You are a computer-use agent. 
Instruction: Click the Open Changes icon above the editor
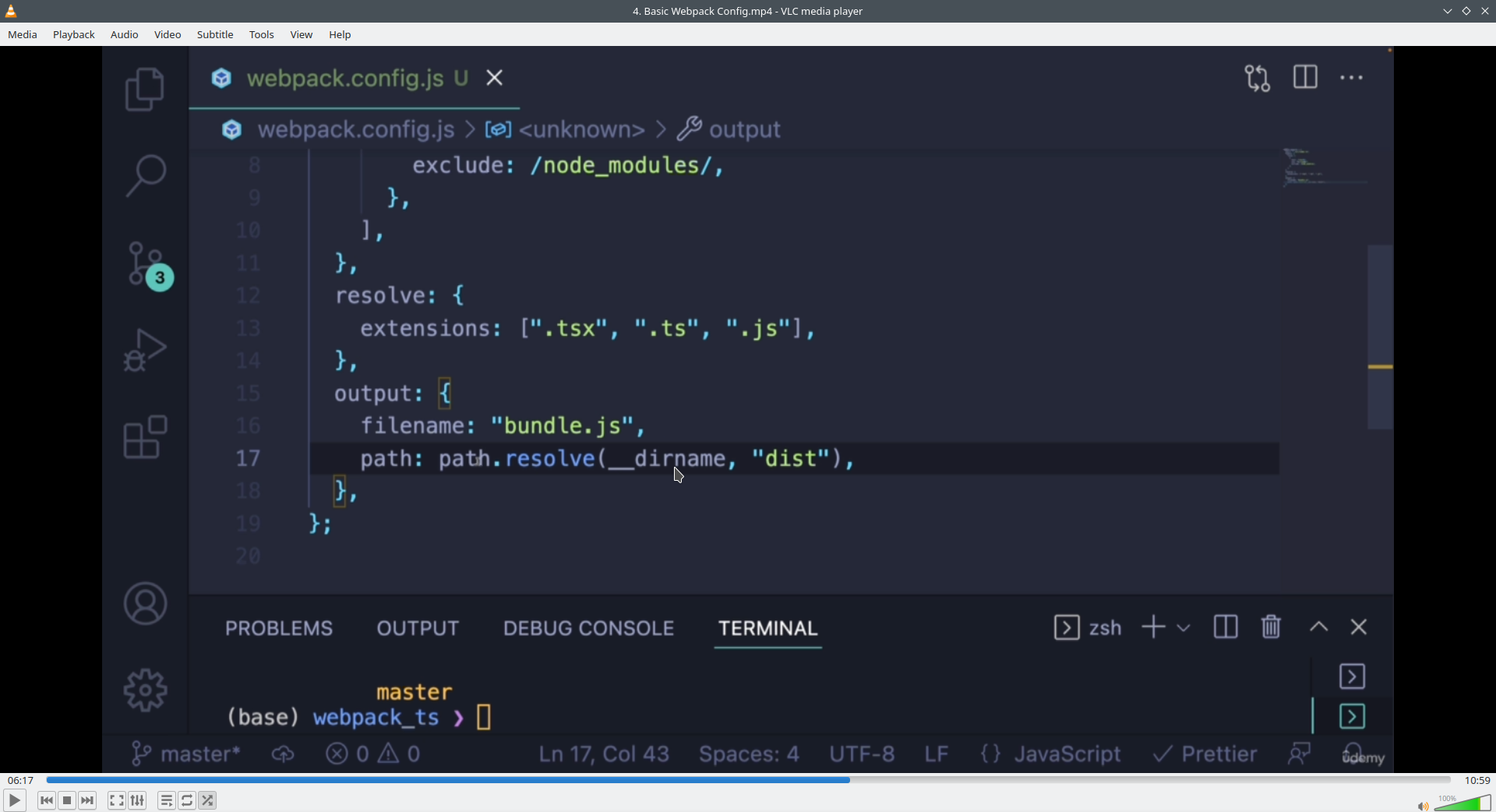pos(1258,78)
